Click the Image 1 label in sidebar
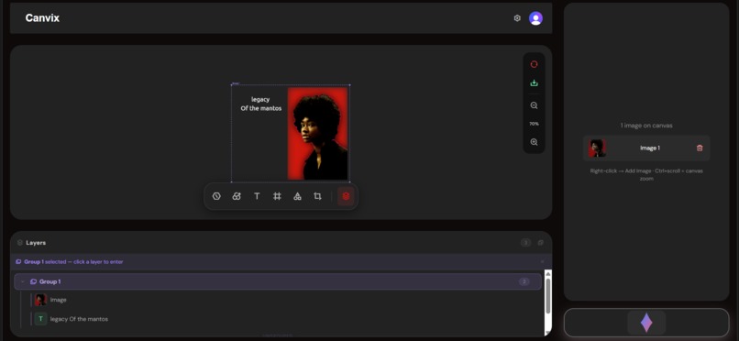This screenshot has height=341, width=739. (x=649, y=148)
